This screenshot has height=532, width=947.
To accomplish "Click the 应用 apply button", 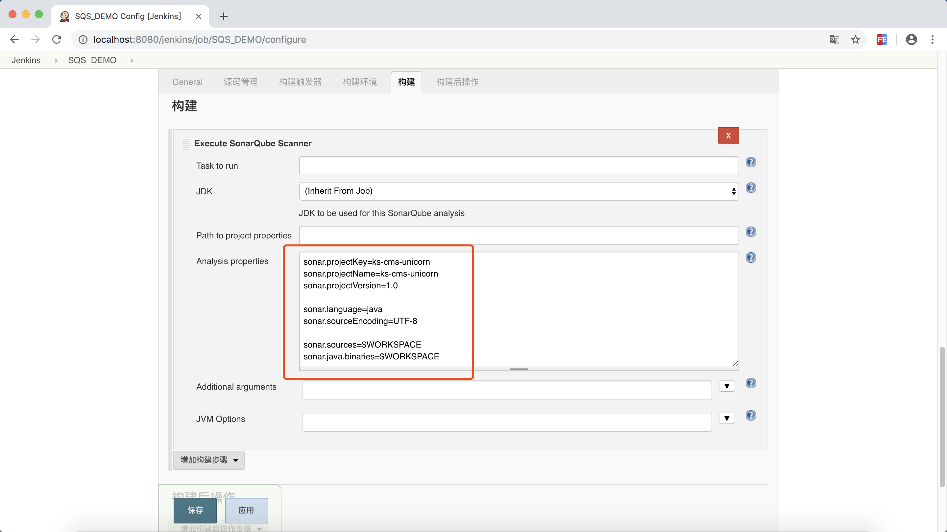I will [246, 510].
